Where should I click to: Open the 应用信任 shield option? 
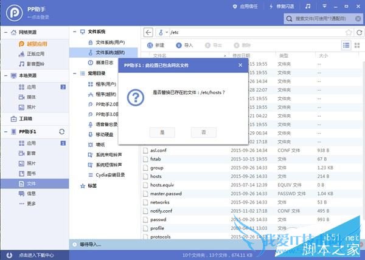tap(245, 7)
